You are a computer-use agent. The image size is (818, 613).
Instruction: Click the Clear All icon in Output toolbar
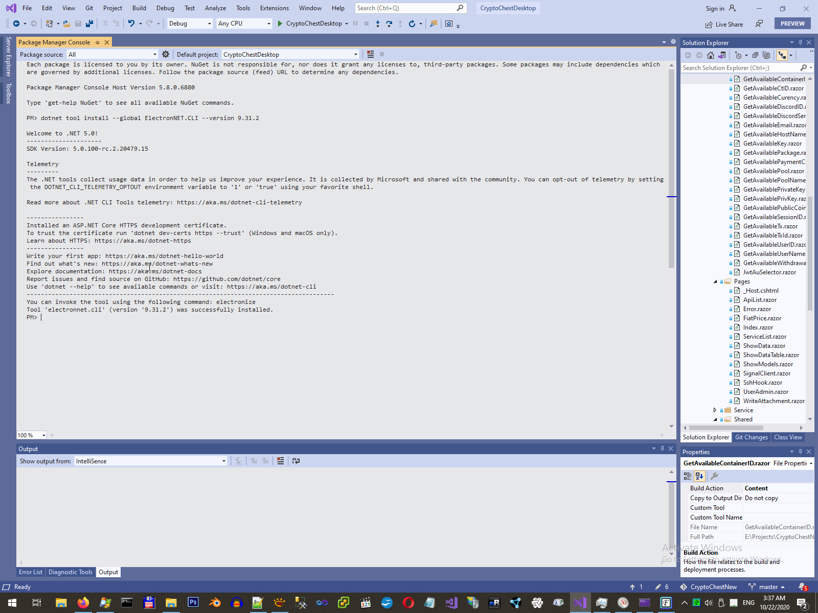point(281,461)
